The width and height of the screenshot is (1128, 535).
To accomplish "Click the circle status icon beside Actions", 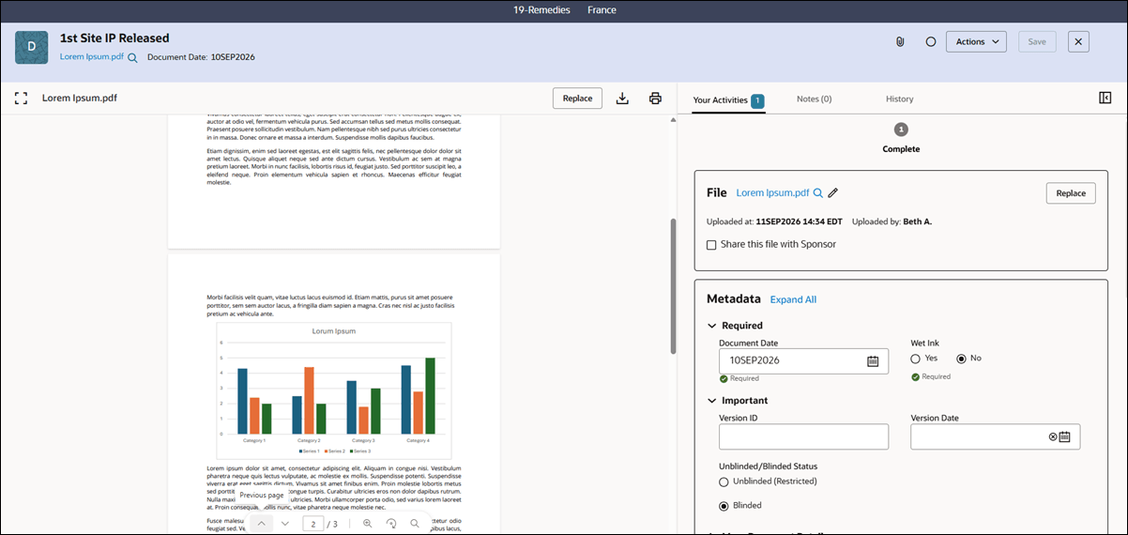I will click(931, 41).
